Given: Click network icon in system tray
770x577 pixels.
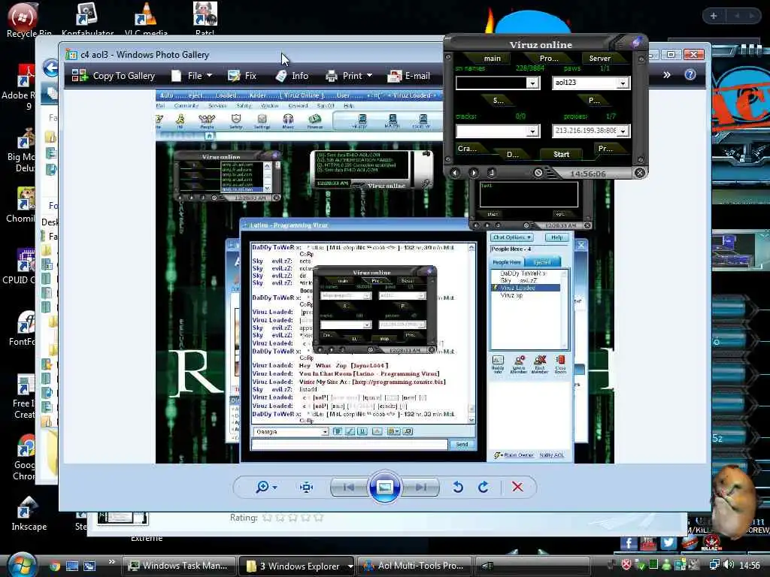Looking at the screenshot, I should 714,565.
